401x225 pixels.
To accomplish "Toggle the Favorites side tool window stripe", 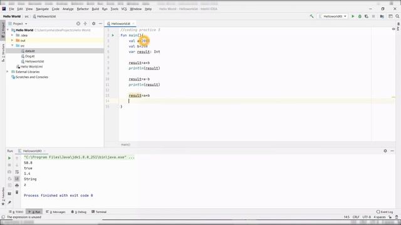I will [x=3, y=196].
